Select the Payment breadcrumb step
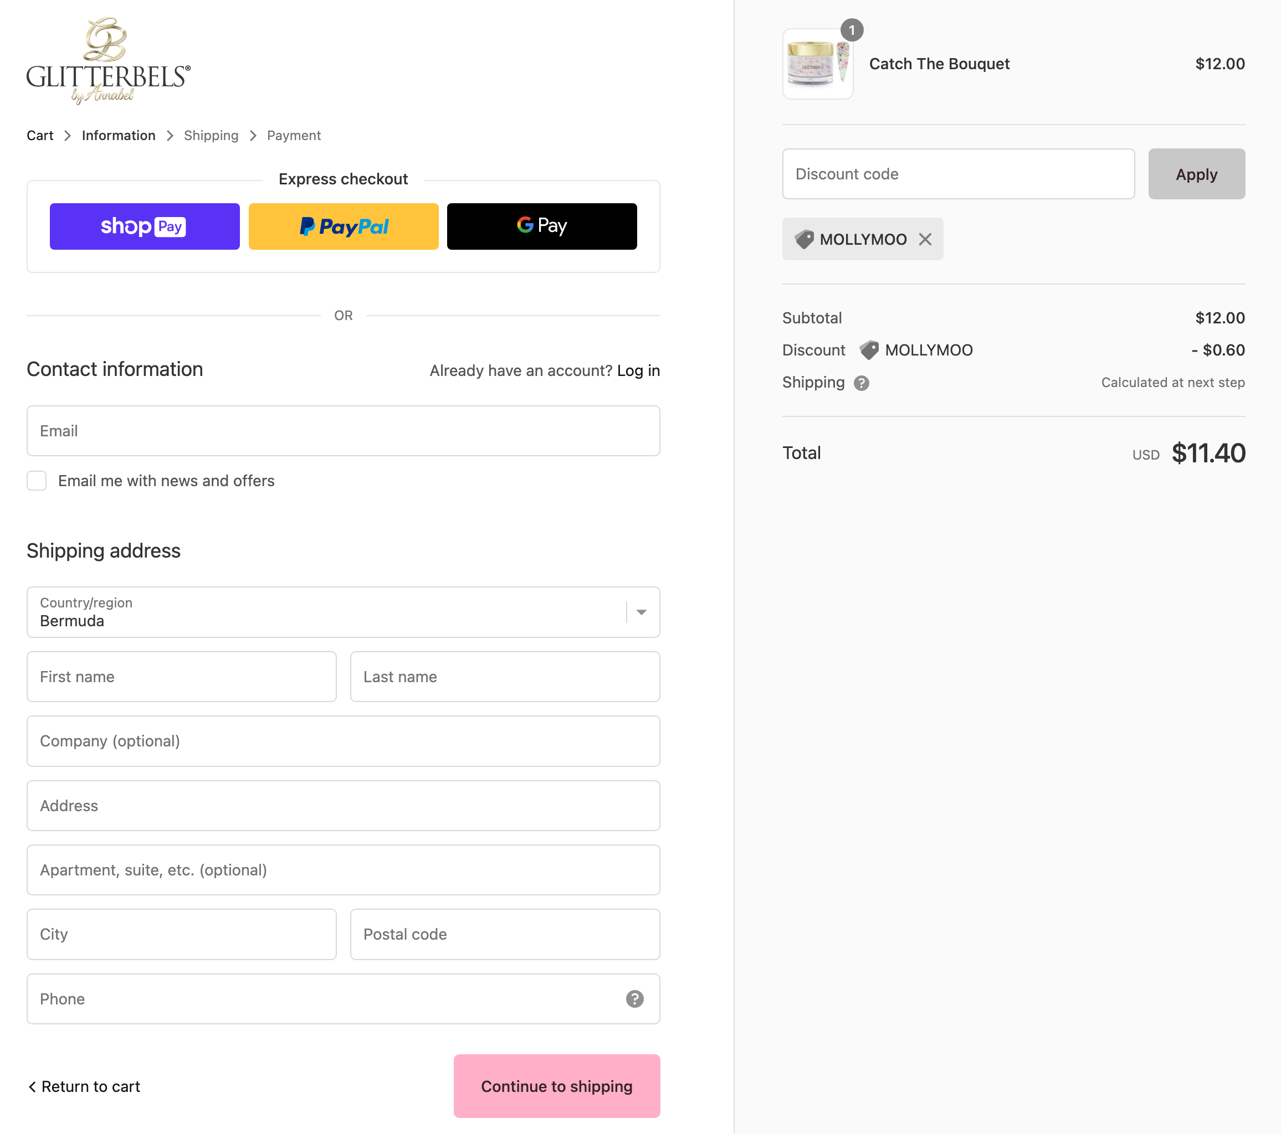Screen dimensions: 1281x1134 click(x=294, y=135)
